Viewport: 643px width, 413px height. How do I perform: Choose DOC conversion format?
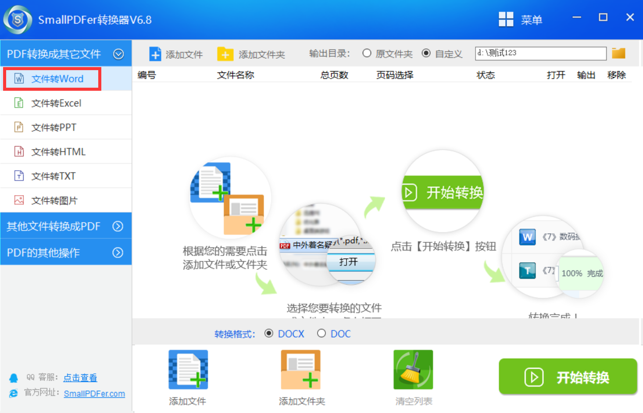click(x=321, y=334)
